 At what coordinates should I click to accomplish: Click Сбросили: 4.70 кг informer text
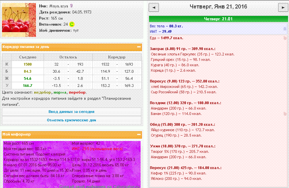tap(19, 181)
